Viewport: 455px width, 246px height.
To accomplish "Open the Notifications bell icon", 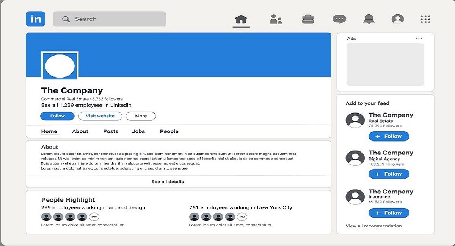I will [x=368, y=19].
